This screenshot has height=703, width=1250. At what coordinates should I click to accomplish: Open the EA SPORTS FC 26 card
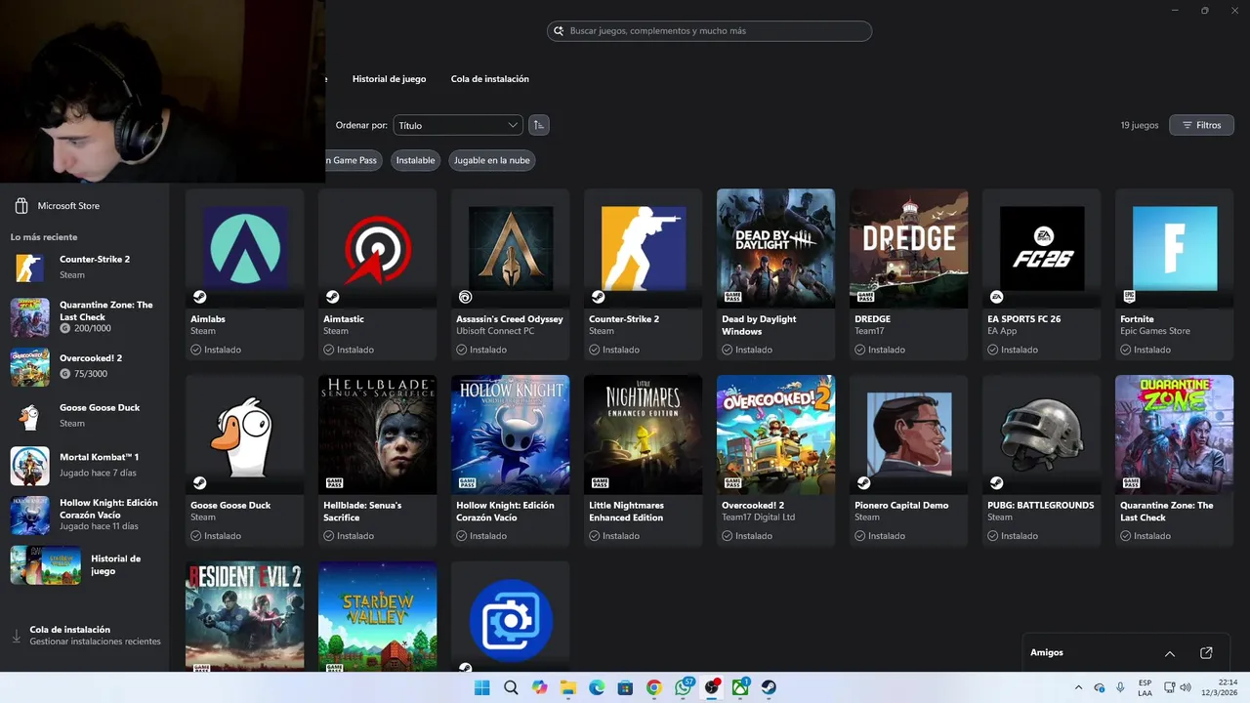(1041, 273)
